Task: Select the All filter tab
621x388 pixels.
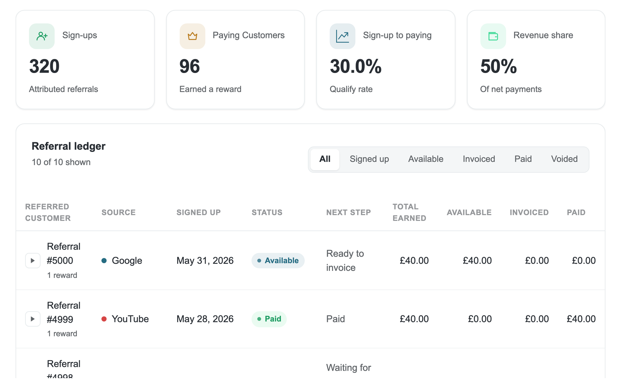Action: pos(325,159)
